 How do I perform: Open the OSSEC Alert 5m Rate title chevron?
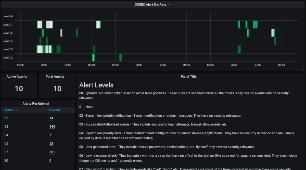point(169,5)
